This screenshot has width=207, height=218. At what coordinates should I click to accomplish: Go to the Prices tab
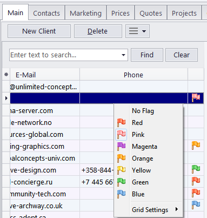[121, 13]
